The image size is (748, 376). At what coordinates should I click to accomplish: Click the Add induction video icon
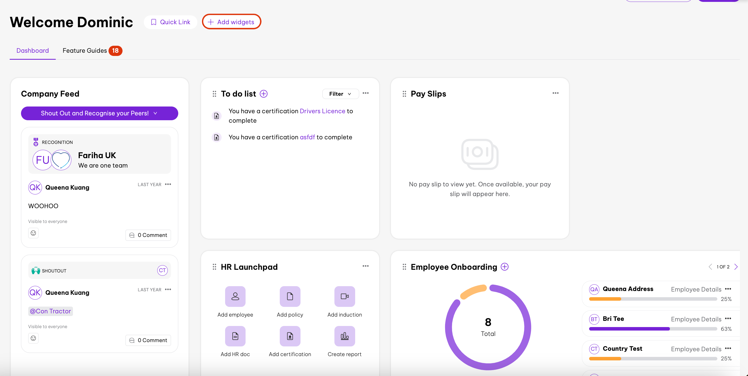[344, 296]
